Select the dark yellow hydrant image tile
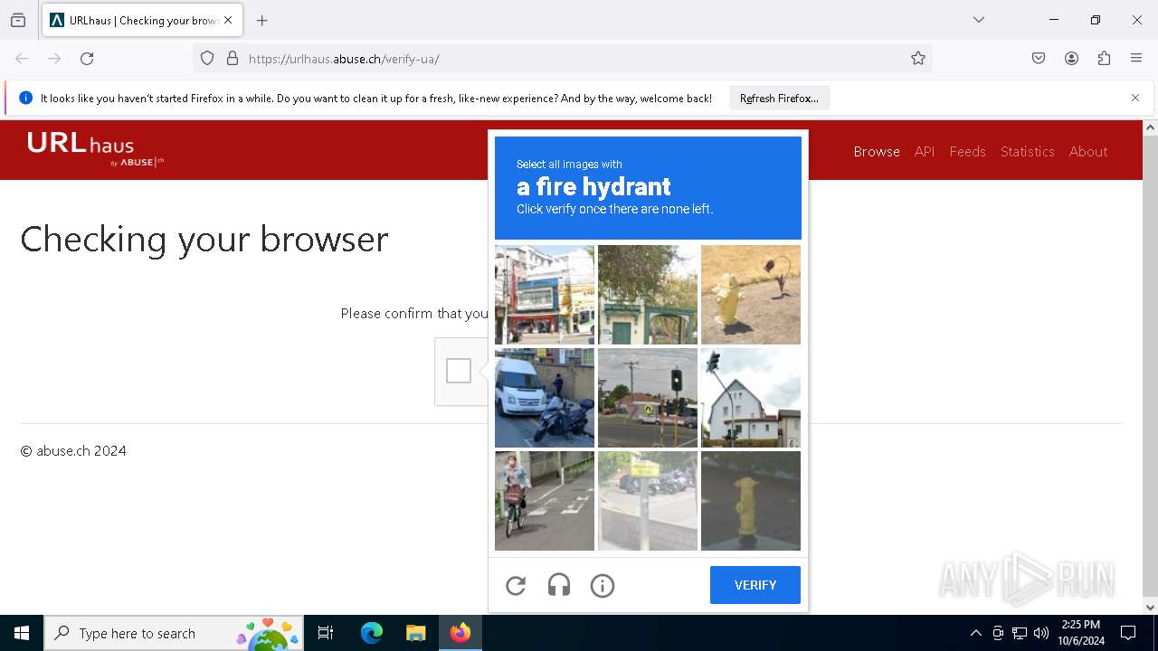 751,501
